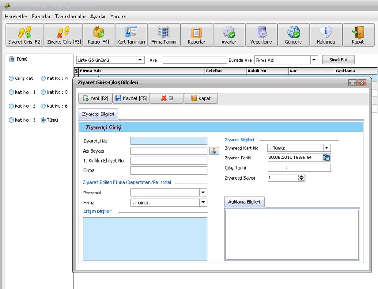The image size is (378, 289).
Task: Open Ziyaret Giriş [F2] from main toolbar
Action: (25, 35)
